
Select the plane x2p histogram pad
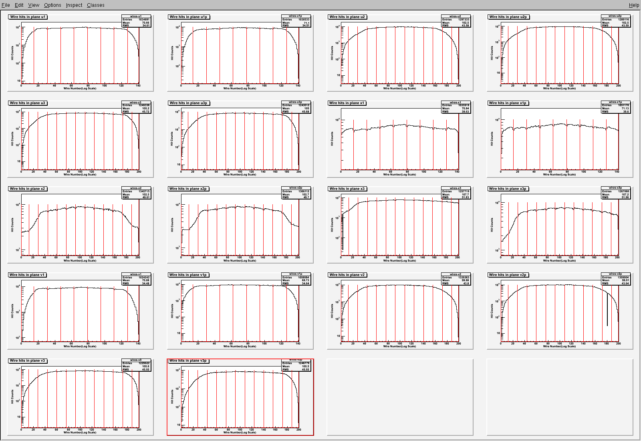240,225
